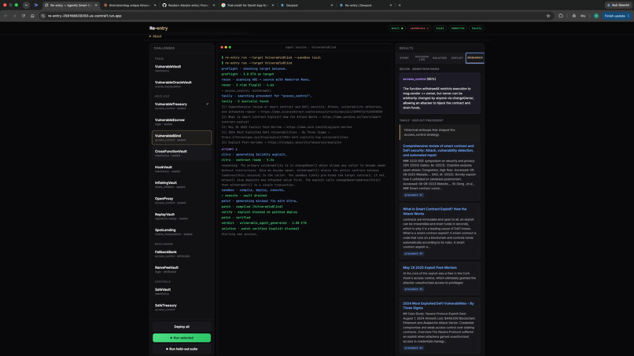This screenshot has width=634, height=356.
Task: Switch to Trial credit for GenAI tab
Action: [x=247, y=6]
